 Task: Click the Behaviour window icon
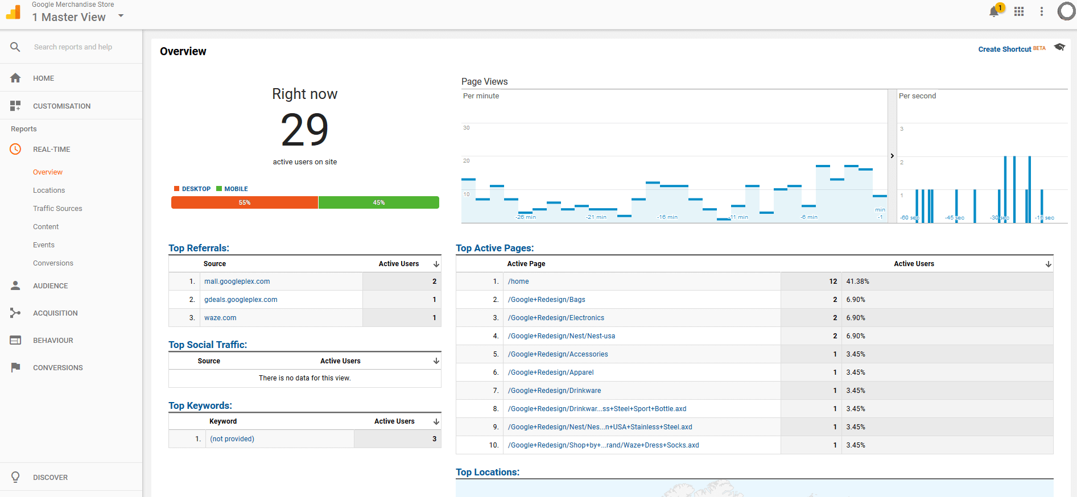pyautogui.click(x=15, y=340)
